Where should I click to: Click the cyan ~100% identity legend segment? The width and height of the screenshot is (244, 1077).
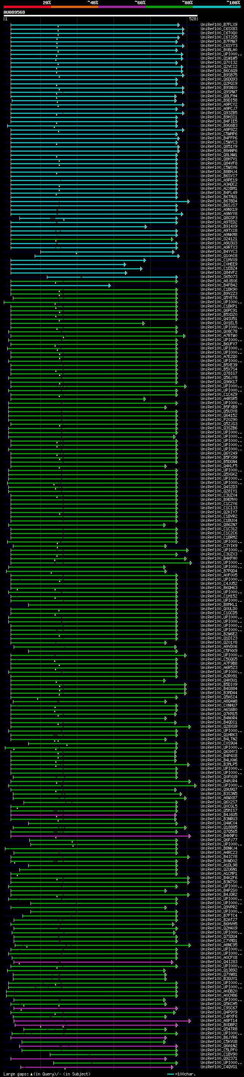click(x=217, y=7)
